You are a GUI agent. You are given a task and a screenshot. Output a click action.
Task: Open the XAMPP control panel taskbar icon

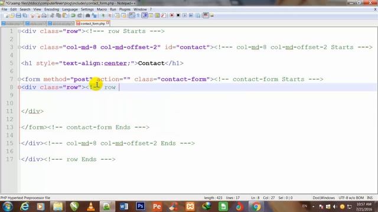coord(190,207)
